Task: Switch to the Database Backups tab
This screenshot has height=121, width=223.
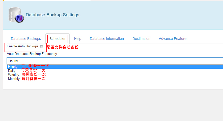Action: point(26,39)
